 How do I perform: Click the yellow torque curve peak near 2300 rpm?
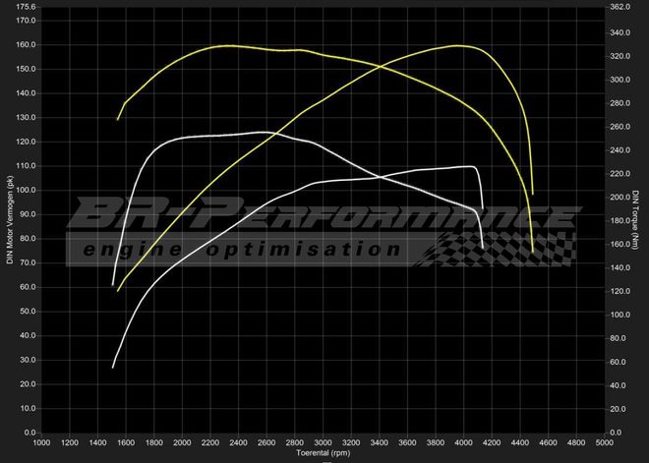click(x=228, y=45)
